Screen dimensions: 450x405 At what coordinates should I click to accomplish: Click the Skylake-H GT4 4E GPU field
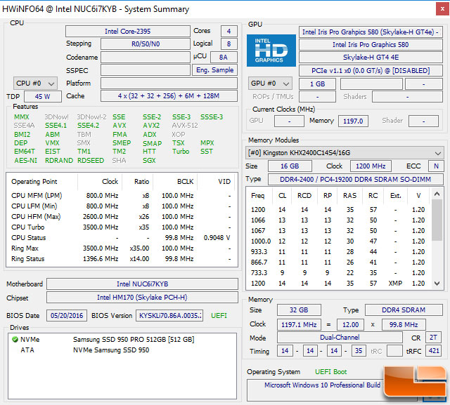point(371,58)
